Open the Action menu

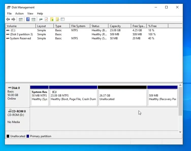[19, 13]
